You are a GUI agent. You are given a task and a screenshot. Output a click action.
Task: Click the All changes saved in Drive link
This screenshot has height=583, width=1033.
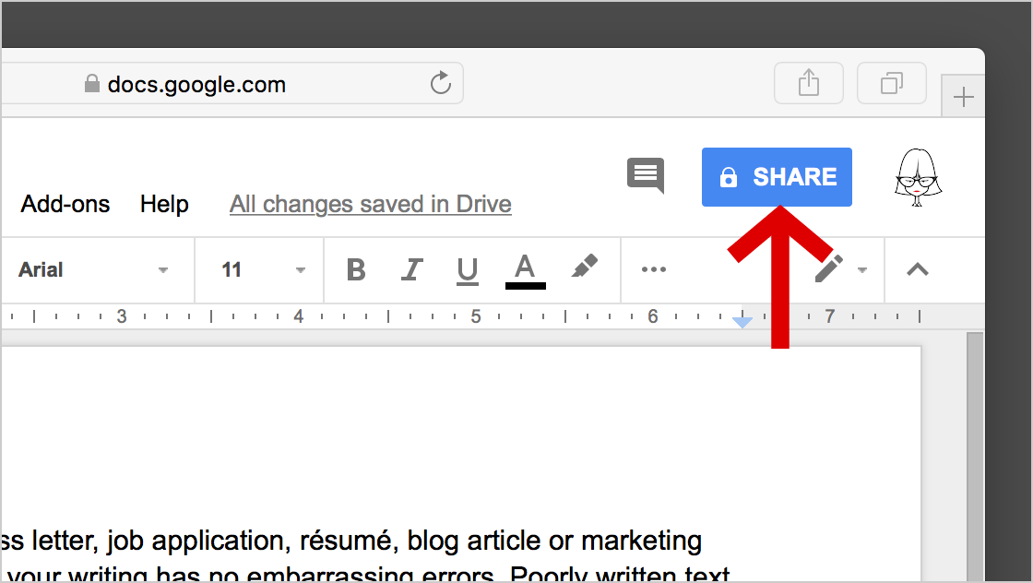pos(371,204)
